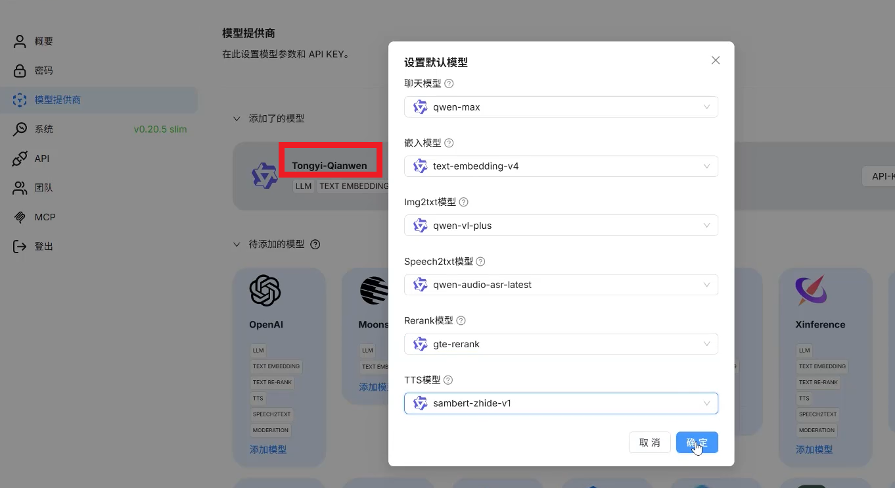Click the 设置默认模型 dialog title
Screen dimensions: 895x488
(x=436, y=62)
